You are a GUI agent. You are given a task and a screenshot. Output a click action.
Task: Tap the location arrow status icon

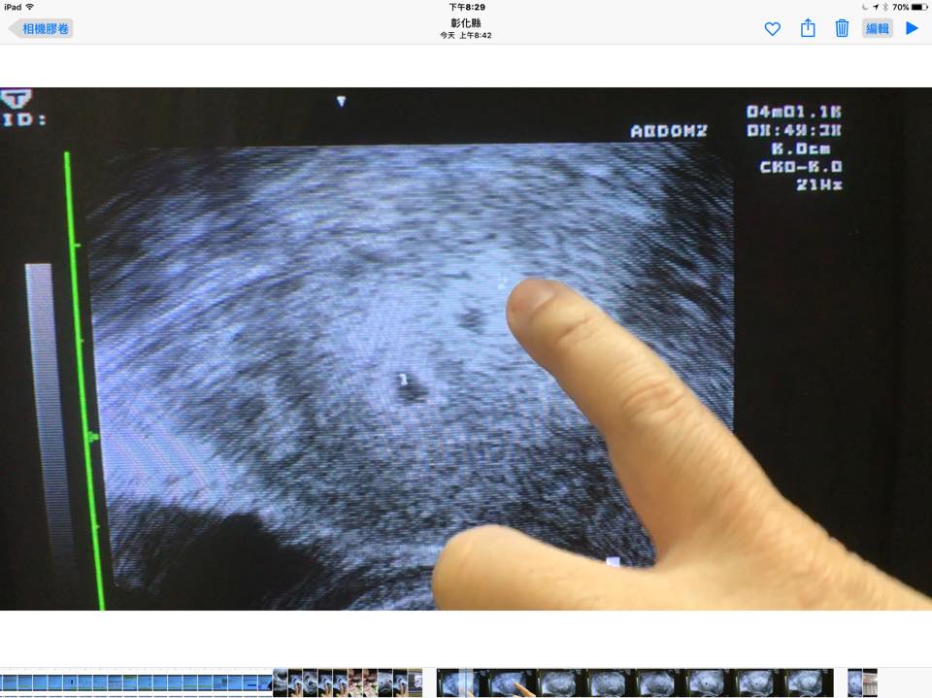(874, 7)
